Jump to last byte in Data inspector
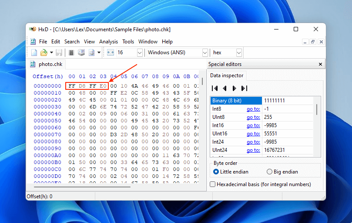The height and width of the screenshot is (223, 352). (x=244, y=88)
